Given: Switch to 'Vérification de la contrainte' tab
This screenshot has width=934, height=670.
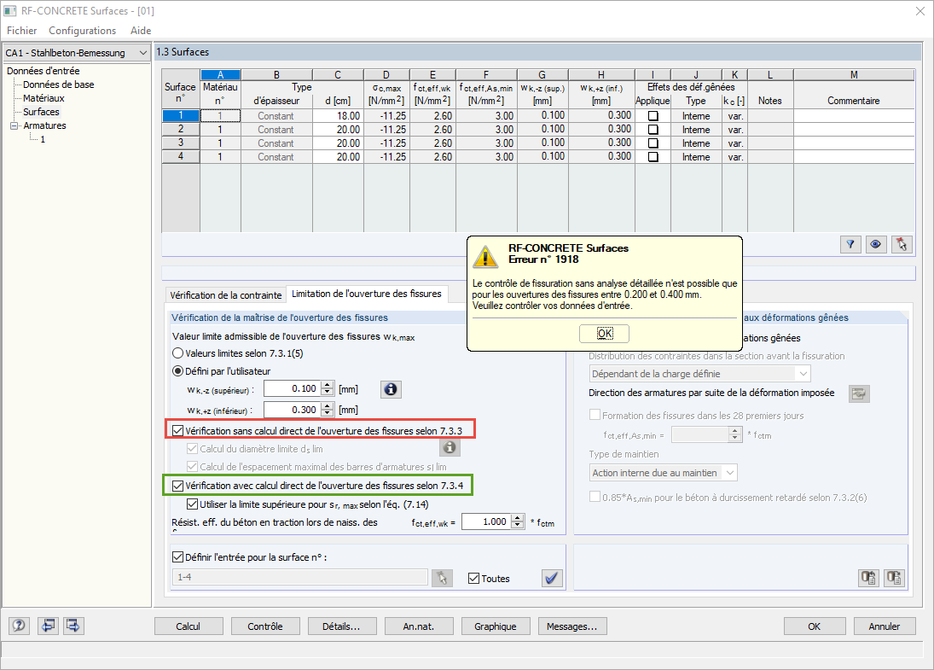Looking at the screenshot, I should tap(226, 295).
